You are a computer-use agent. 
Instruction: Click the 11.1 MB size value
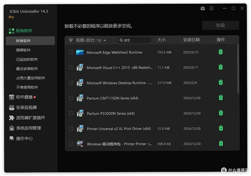[x=164, y=67]
